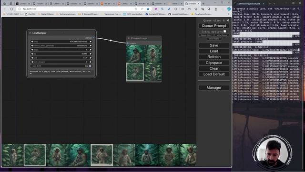
Task: Click the Queue Prompt button
Action: (214, 26)
